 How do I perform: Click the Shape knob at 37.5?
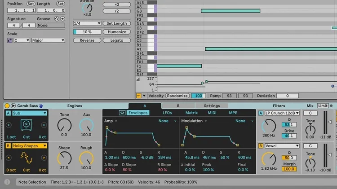(64, 158)
